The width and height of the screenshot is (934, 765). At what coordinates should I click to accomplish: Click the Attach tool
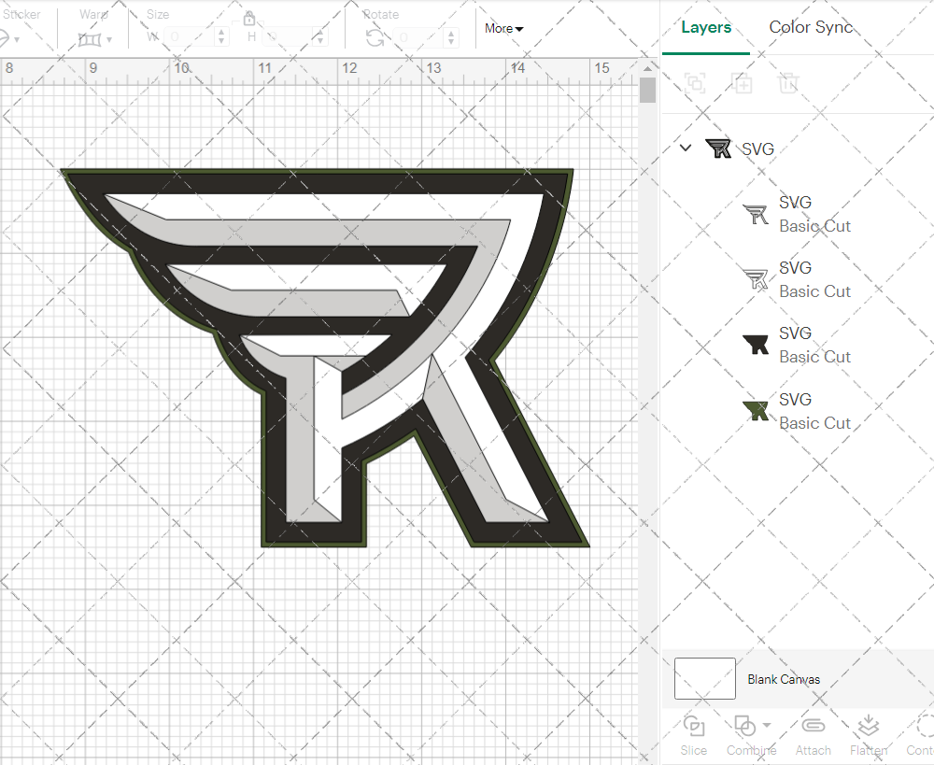[814, 736]
